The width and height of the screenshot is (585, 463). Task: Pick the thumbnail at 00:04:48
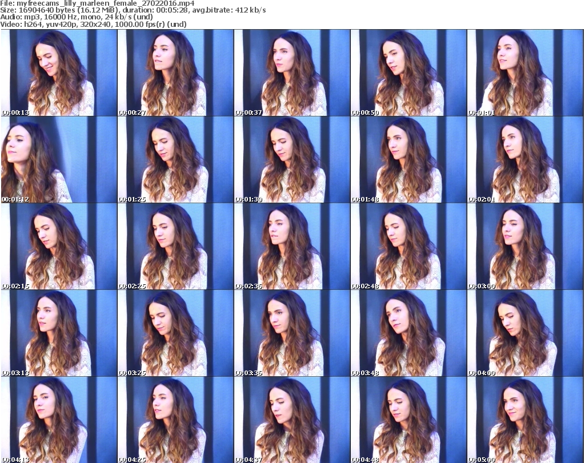408,420
